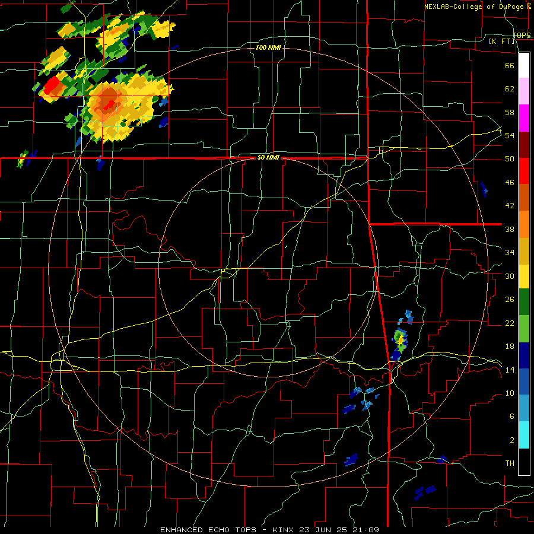Click the legend value "10"
Screen dimensions: 534x534
click(510, 393)
